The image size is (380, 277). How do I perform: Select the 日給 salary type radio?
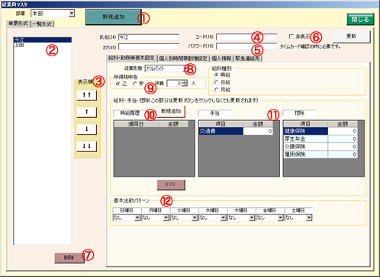pyautogui.click(x=217, y=82)
